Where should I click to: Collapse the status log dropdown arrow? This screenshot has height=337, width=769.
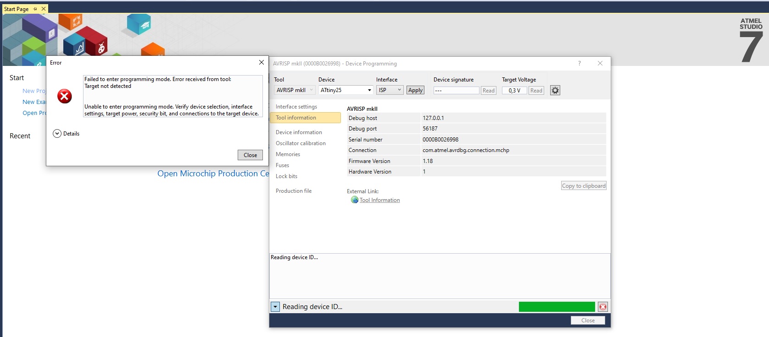point(275,307)
